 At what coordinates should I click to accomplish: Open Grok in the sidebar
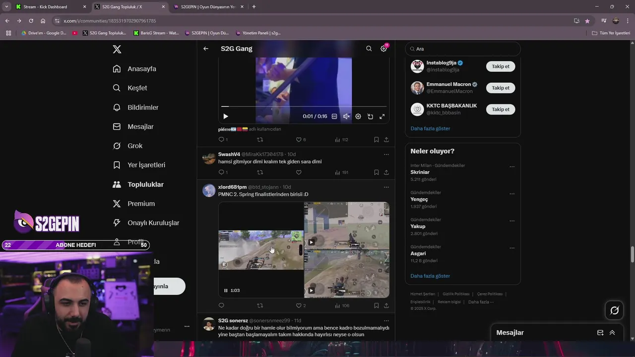point(127,146)
